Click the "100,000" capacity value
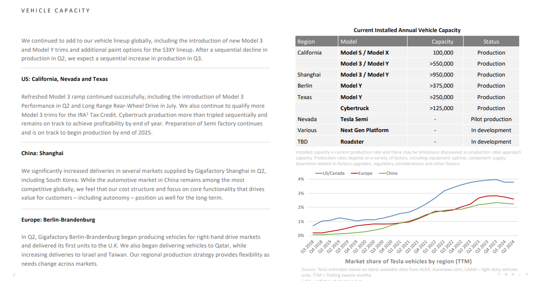533x281 pixels. click(443, 53)
